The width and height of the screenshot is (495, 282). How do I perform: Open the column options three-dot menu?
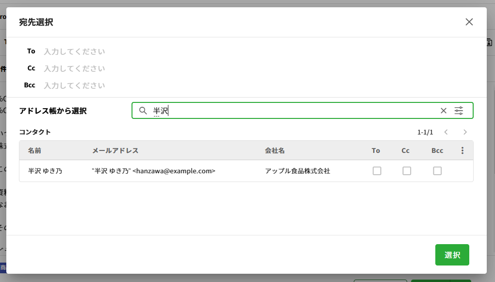462,151
